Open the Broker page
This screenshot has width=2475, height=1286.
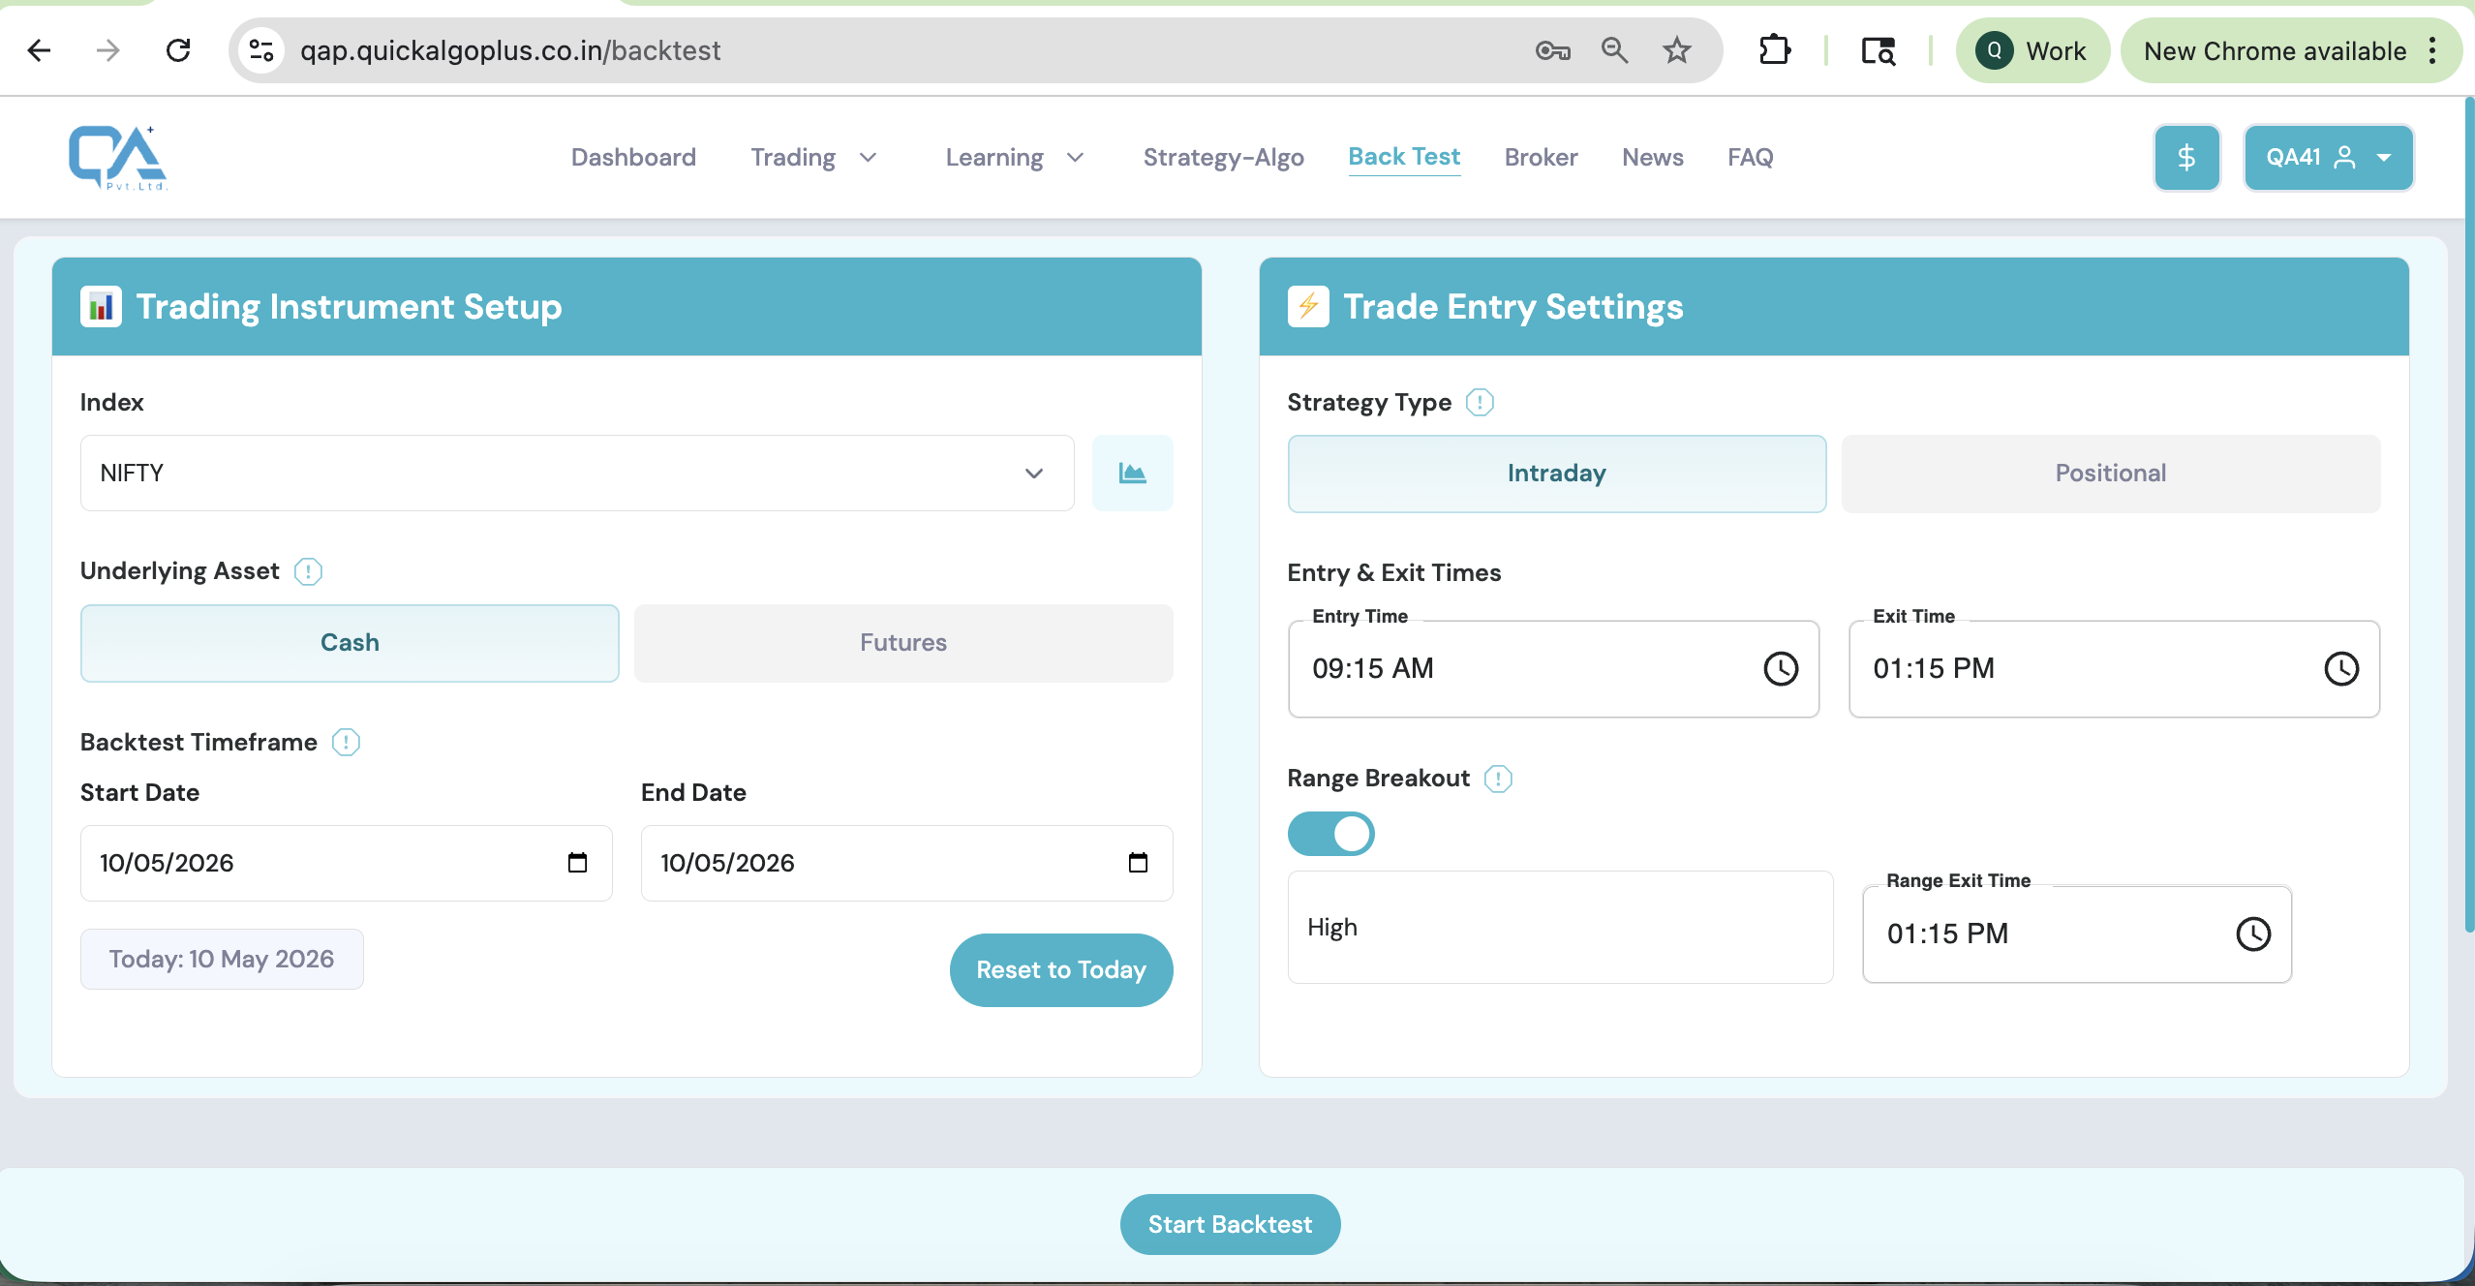coord(1541,157)
